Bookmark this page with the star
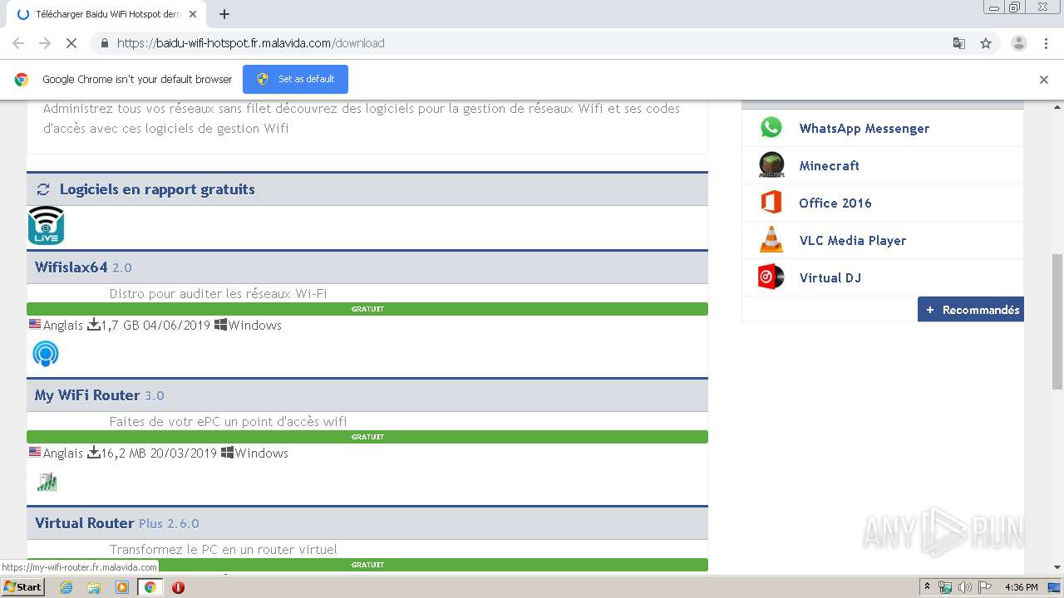The image size is (1064, 598). click(x=986, y=43)
